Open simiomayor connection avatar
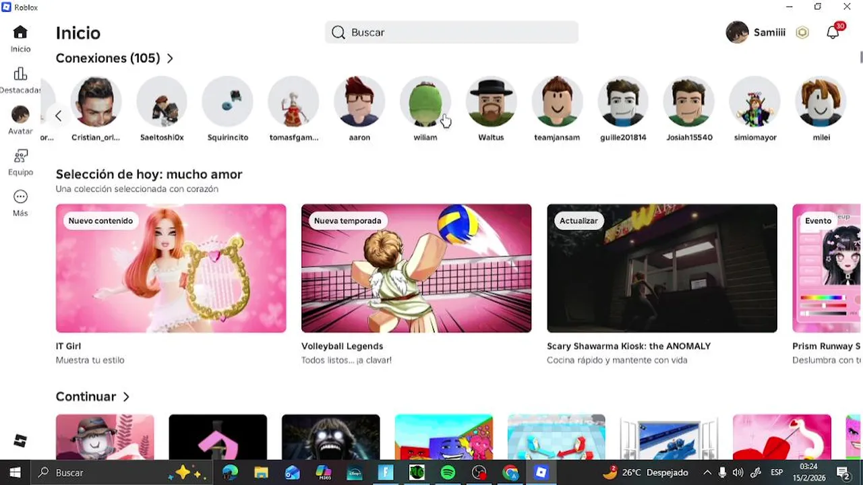 coord(754,102)
